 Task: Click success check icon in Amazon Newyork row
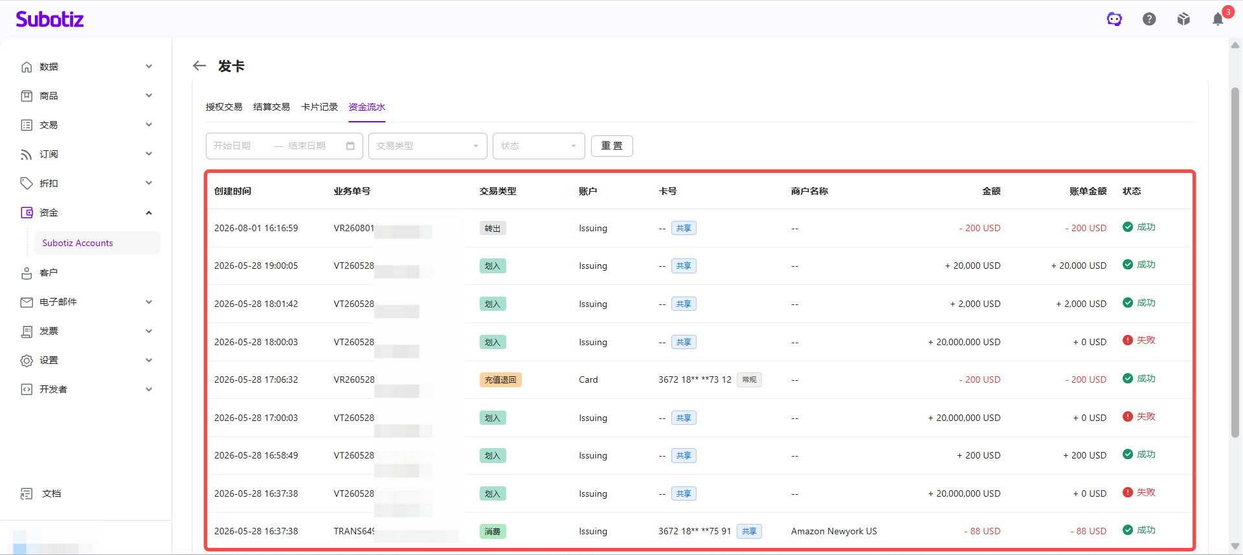pos(1128,530)
